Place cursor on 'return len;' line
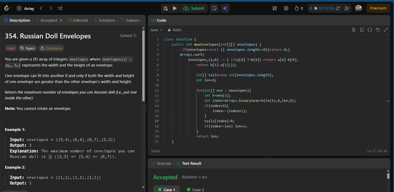The width and height of the screenshot is (394, 192). click(207, 136)
